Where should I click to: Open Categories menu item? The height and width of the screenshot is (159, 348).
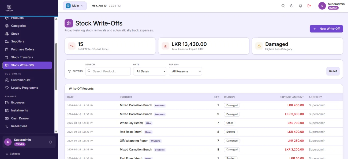[27, 26]
